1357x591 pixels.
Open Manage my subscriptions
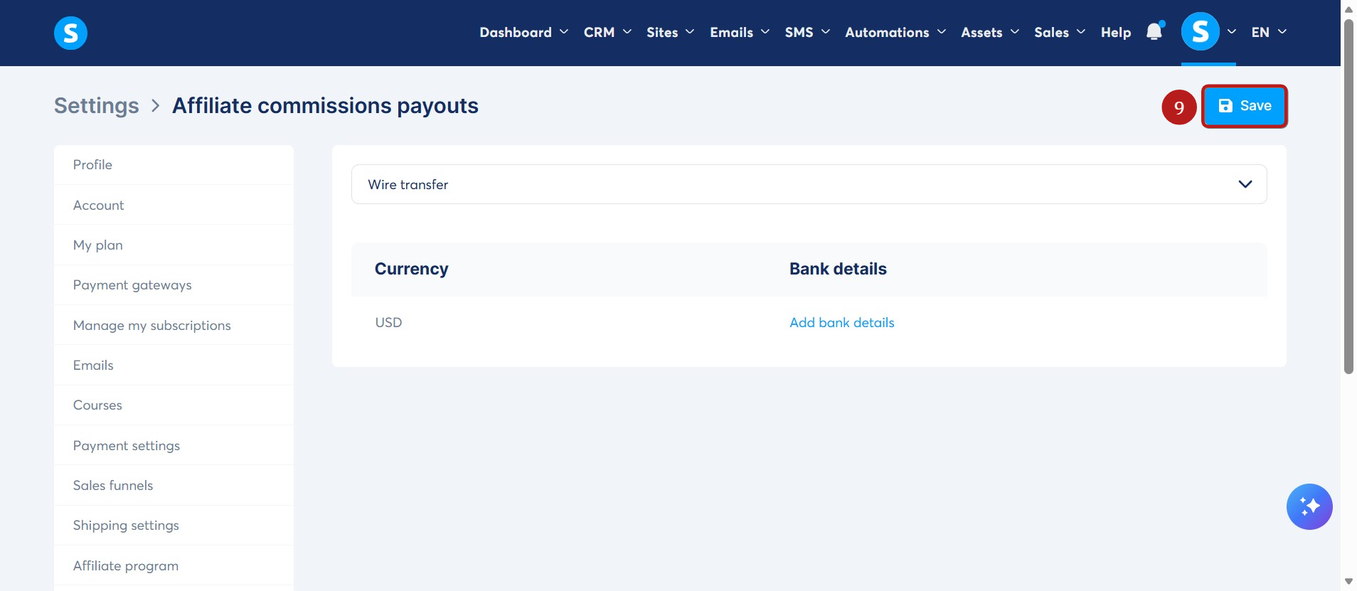(174, 325)
